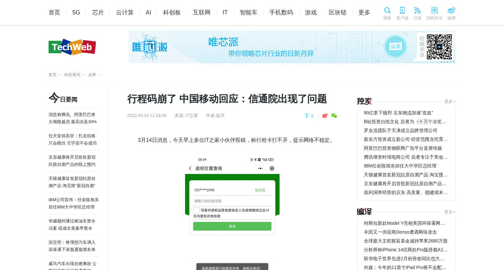The height and width of the screenshot is (270, 504).
Task: Open the 互联网 navigation item
Action: [201, 12]
